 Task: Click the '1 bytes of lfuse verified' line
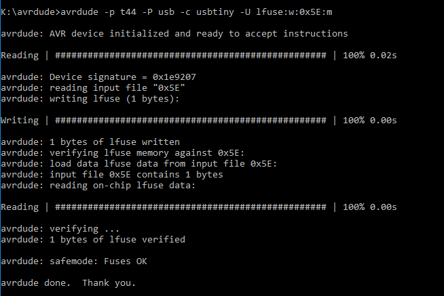coord(93,240)
